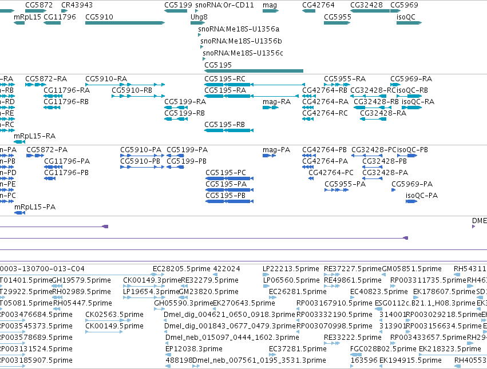Select the CG5969 gene label
Image resolution: width=487 pixels, height=369 pixels.
click(x=404, y=5)
